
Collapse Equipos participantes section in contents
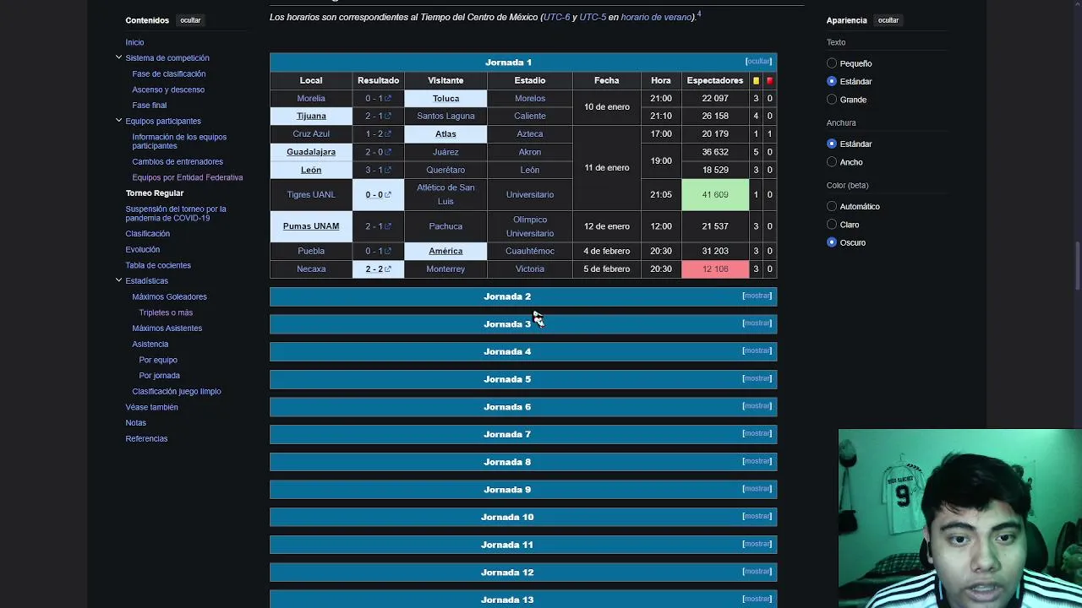pyautogui.click(x=118, y=121)
